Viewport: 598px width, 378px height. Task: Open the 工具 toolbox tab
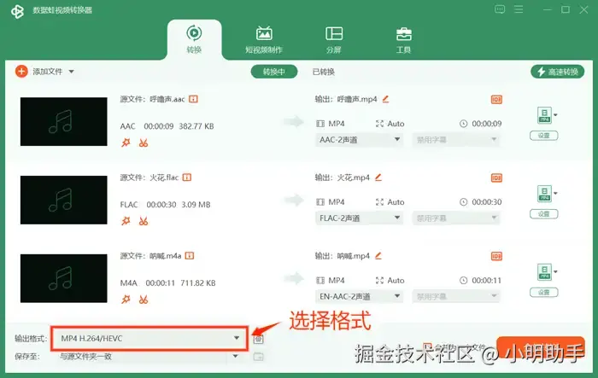pyautogui.click(x=403, y=39)
